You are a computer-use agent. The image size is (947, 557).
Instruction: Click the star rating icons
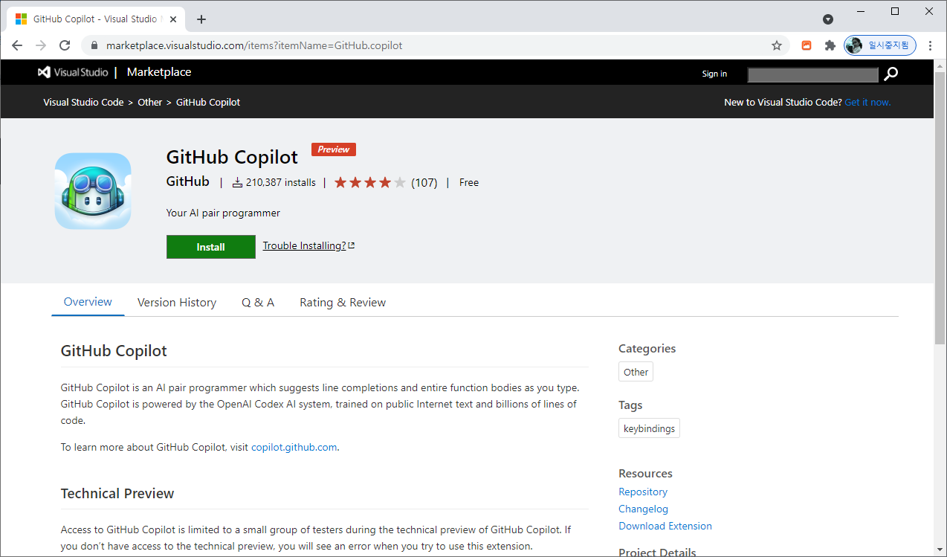click(x=370, y=182)
